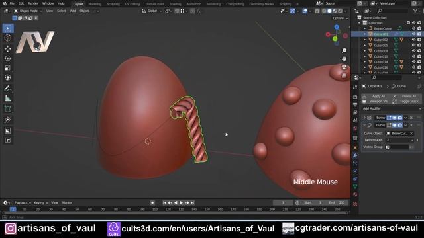
Task: Collapse the Curve modifier panel
Action: pyautogui.click(x=364, y=125)
